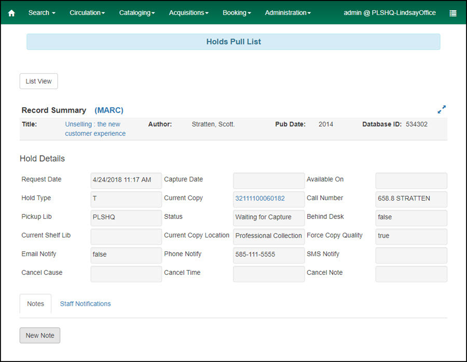Click the Request Date field
467x362 pixels.
(x=126, y=180)
